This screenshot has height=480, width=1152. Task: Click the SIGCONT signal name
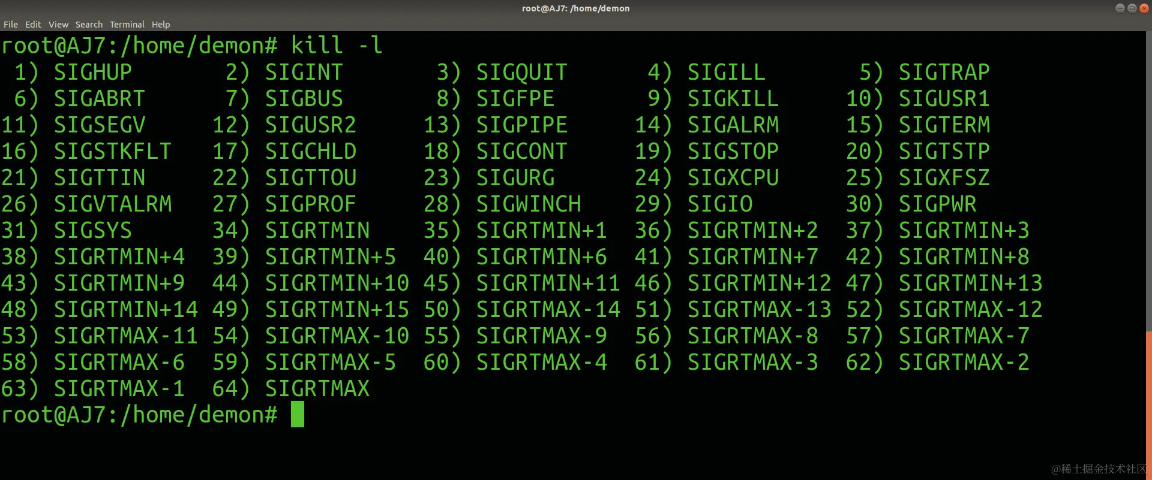(x=521, y=151)
